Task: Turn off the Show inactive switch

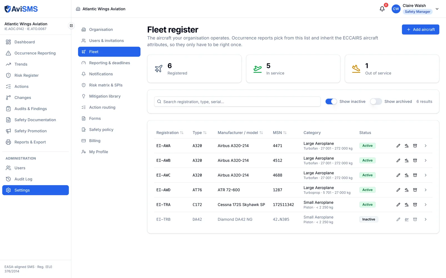Action: click(331, 101)
